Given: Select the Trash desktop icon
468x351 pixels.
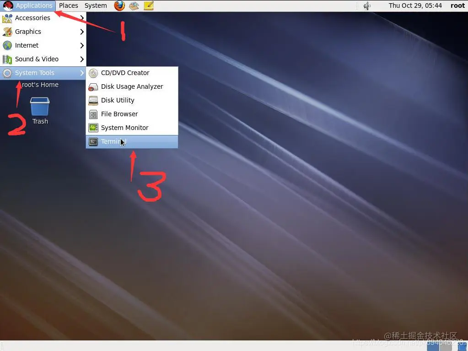Looking at the screenshot, I should tap(40, 106).
